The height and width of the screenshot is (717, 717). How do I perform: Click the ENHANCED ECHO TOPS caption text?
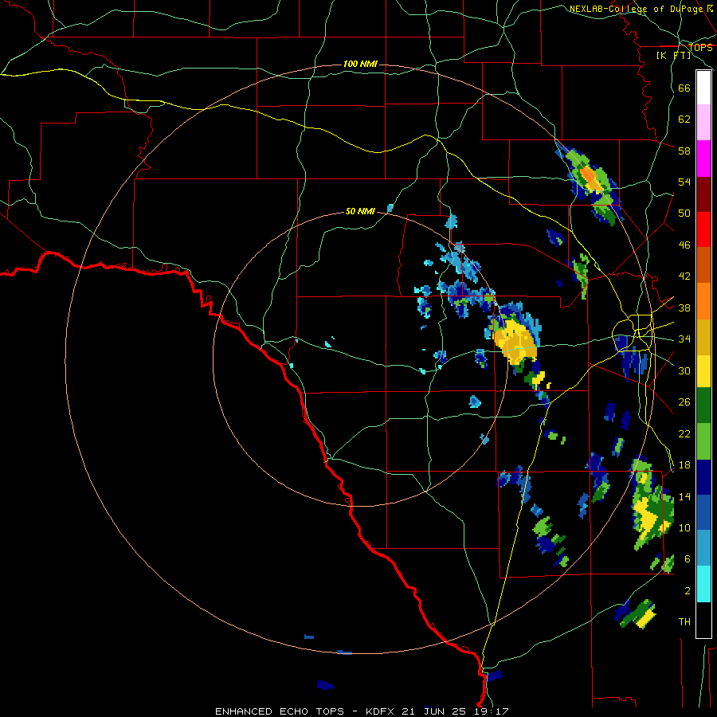(280, 711)
